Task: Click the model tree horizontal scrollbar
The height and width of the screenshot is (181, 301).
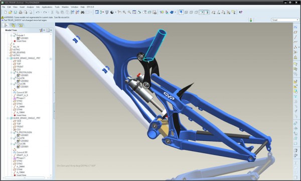Action: click(x=25, y=178)
